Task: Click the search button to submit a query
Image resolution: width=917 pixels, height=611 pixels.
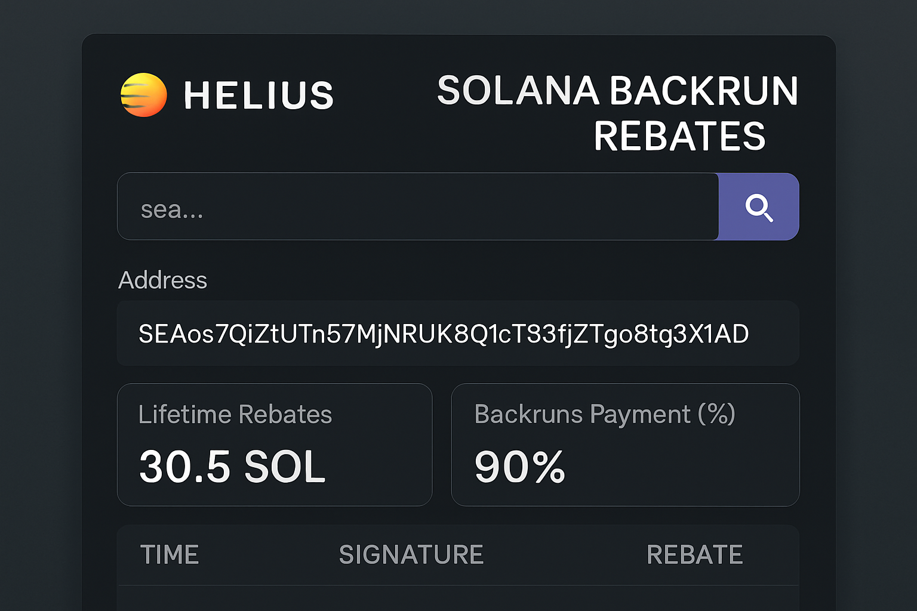Action: pyautogui.click(x=759, y=207)
